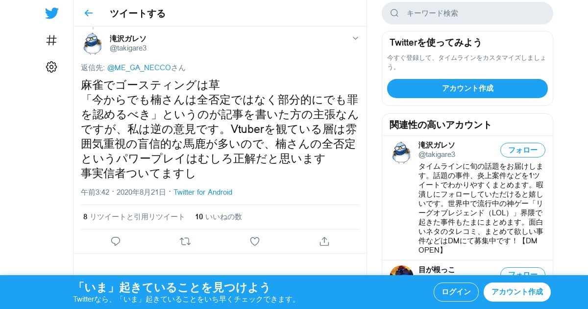588x309 pixels.
Task: Click アカウント作成 in the bottom banner
Action: (x=517, y=292)
